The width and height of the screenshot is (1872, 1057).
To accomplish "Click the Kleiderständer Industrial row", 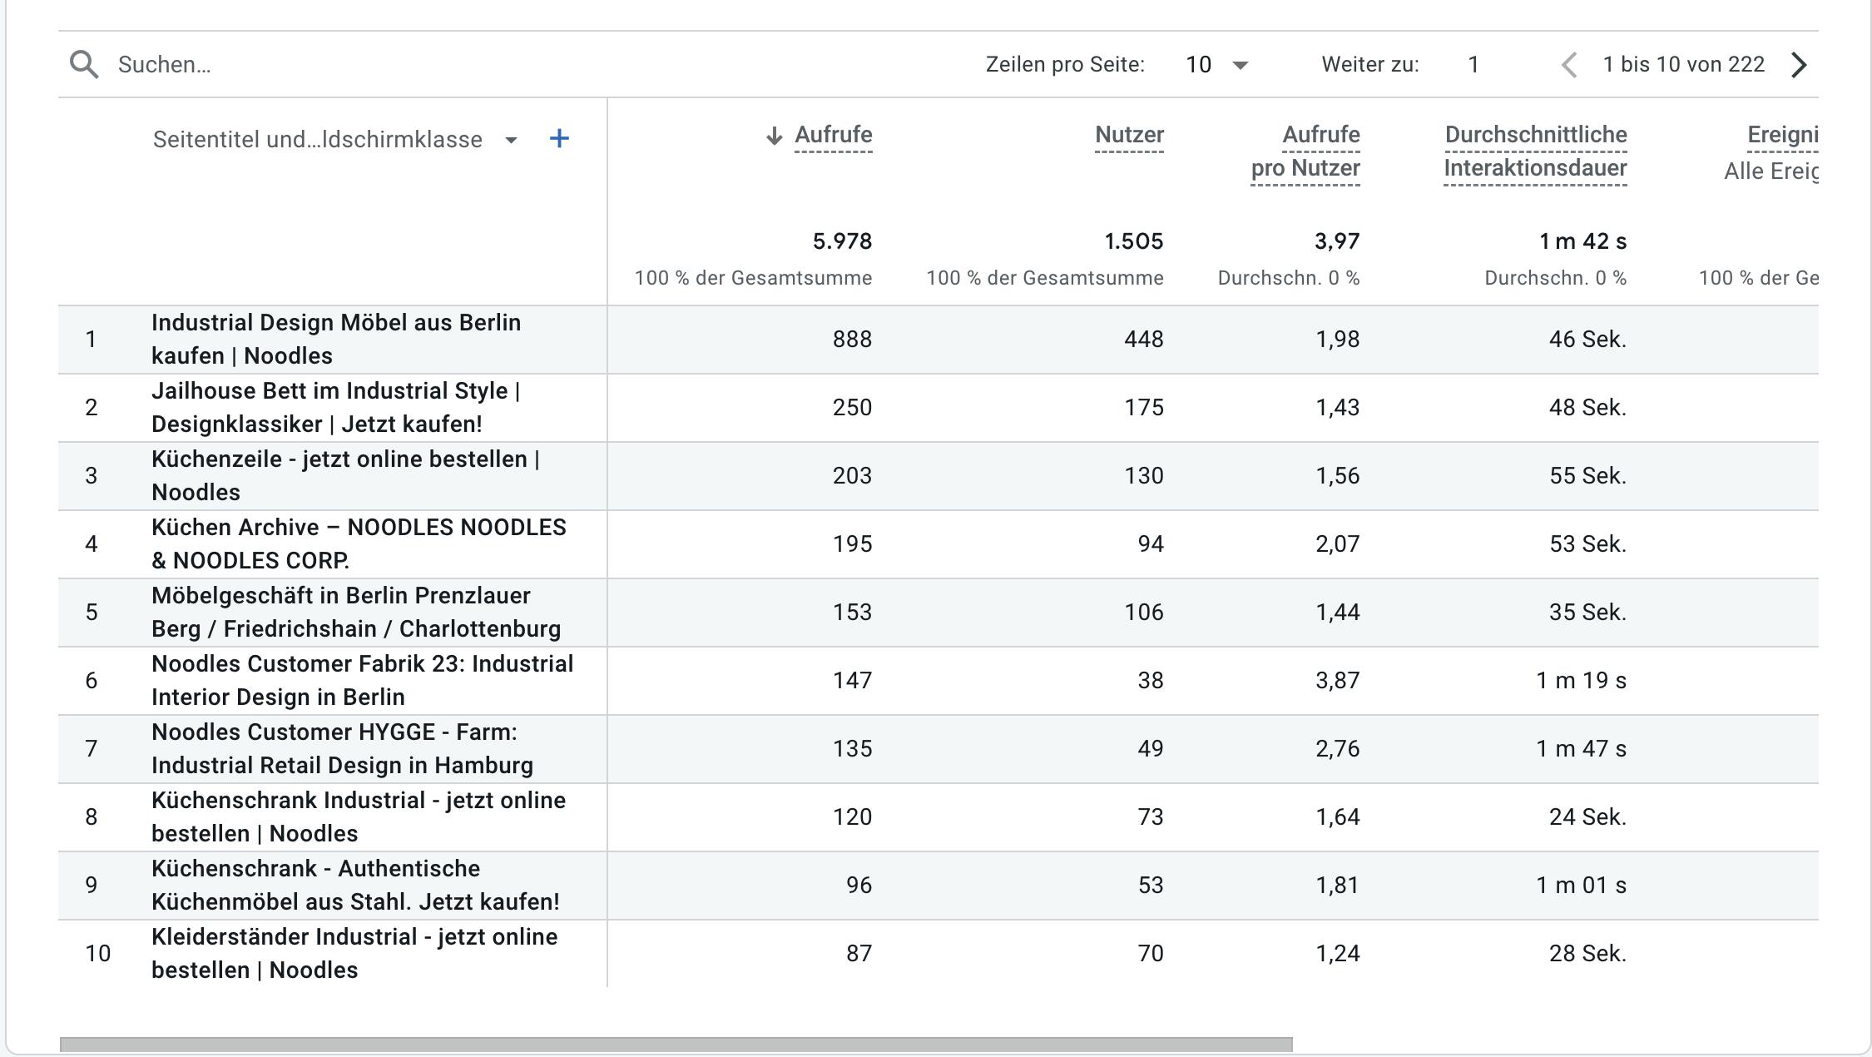I will tap(354, 953).
